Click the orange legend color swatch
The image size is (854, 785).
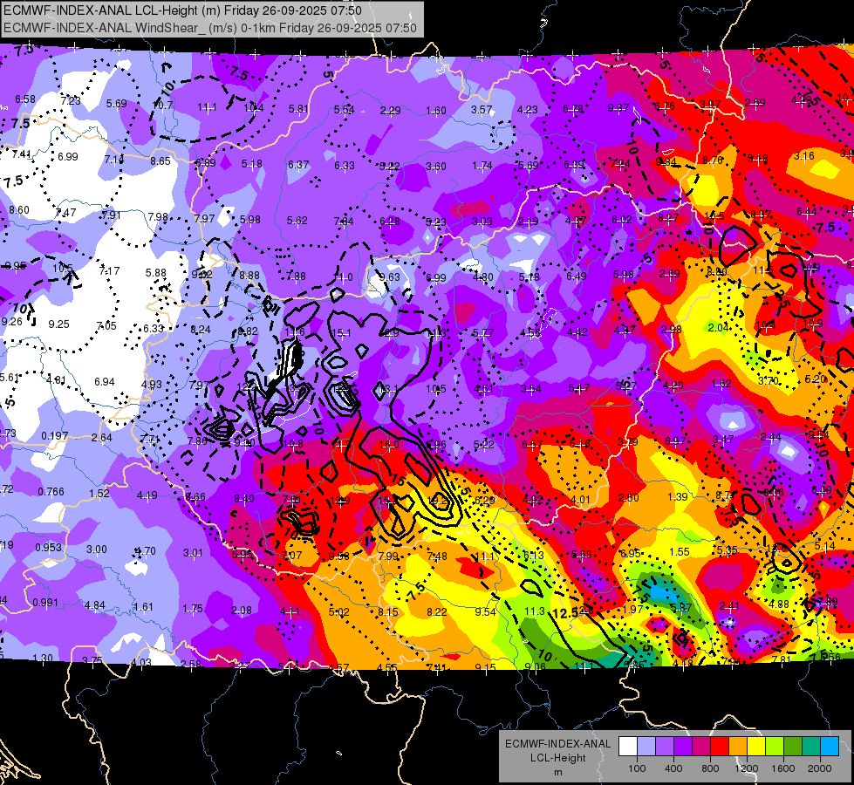738,747
